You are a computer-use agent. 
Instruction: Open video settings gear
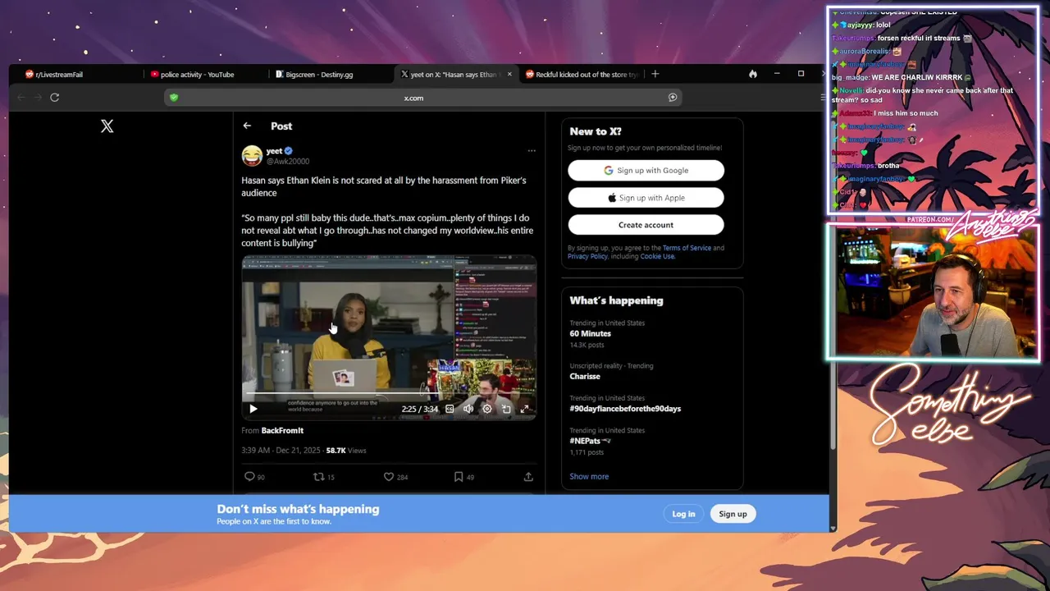(487, 409)
